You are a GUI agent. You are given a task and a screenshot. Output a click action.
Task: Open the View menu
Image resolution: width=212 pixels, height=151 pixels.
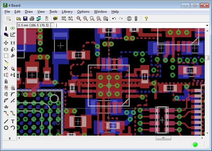pyautogui.click(x=41, y=12)
